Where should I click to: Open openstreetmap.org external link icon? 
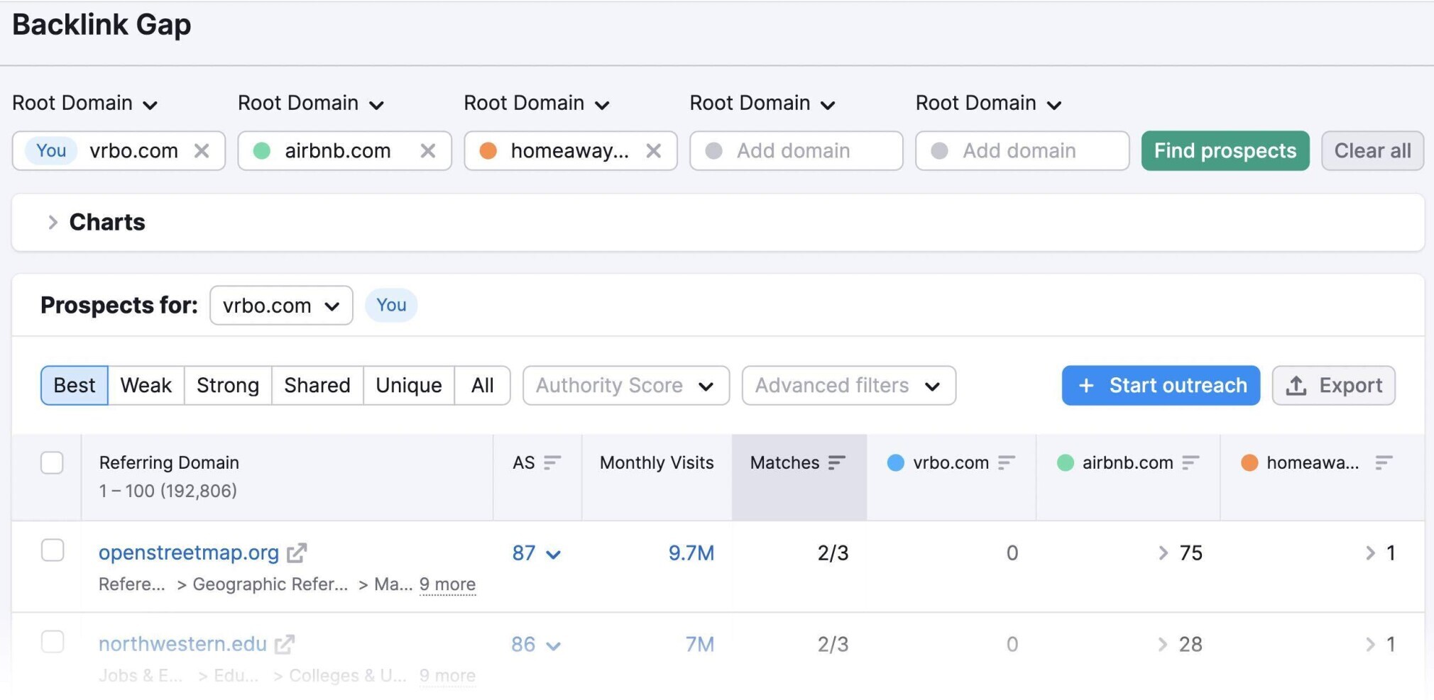click(297, 552)
